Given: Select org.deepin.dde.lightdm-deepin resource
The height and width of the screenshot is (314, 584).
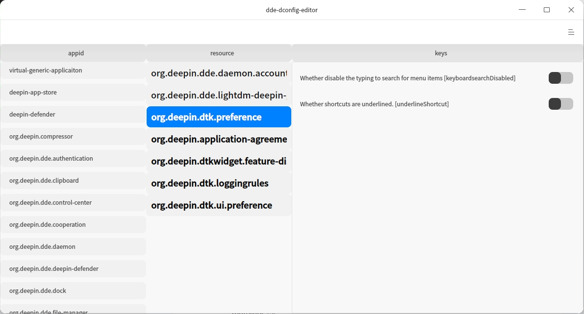Looking at the screenshot, I should click(219, 95).
